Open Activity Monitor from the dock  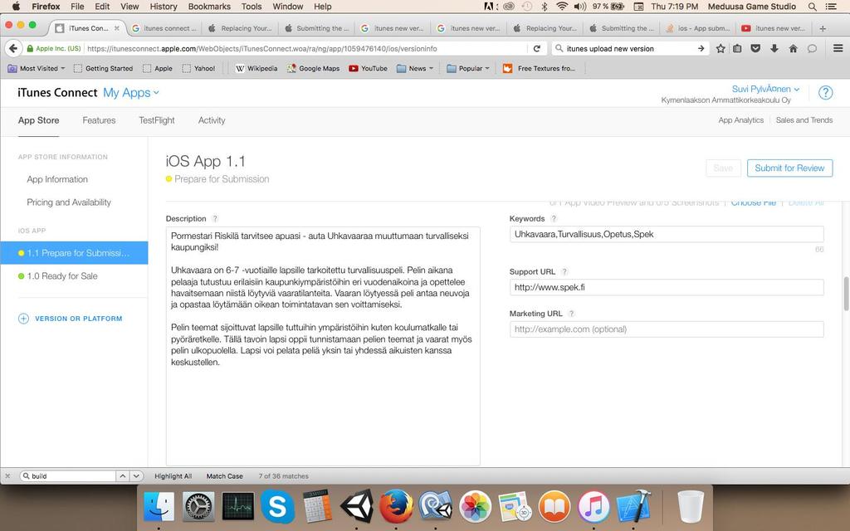[238, 507]
